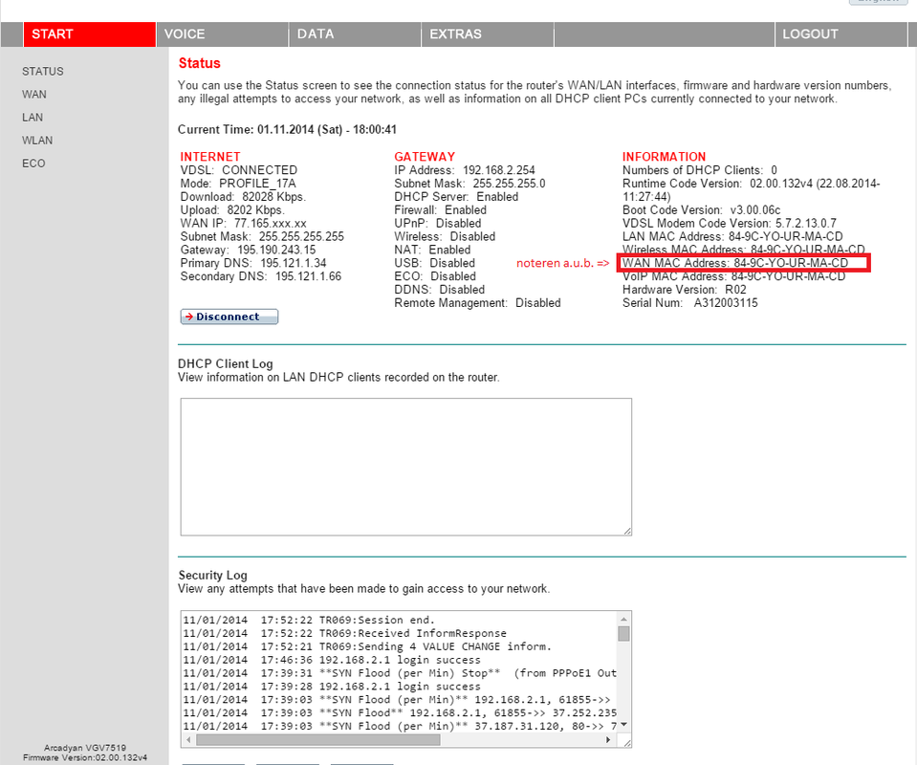The width and height of the screenshot is (917, 765).
Task: Click Security Log scroll-up arrow
Action: 624,619
